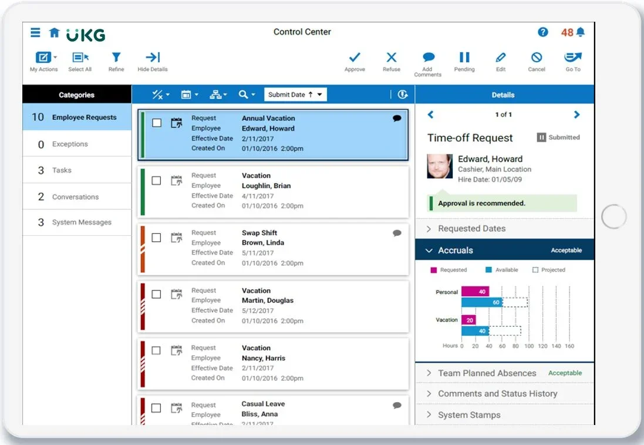Go to the home icon
The width and height of the screenshot is (644, 445).
pos(54,32)
